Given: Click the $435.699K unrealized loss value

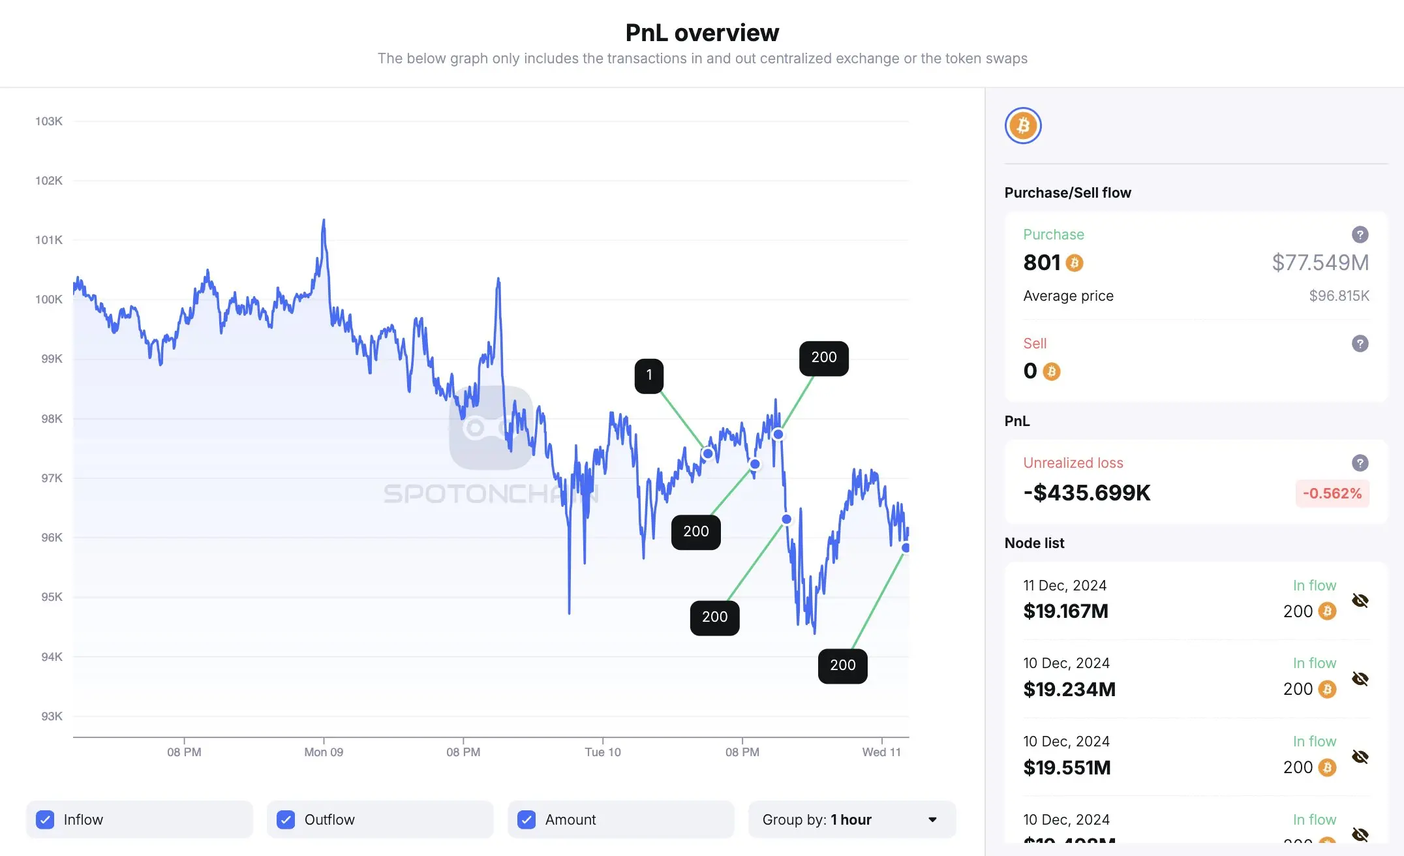Looking at the screenshot, I should [1086, 493].
